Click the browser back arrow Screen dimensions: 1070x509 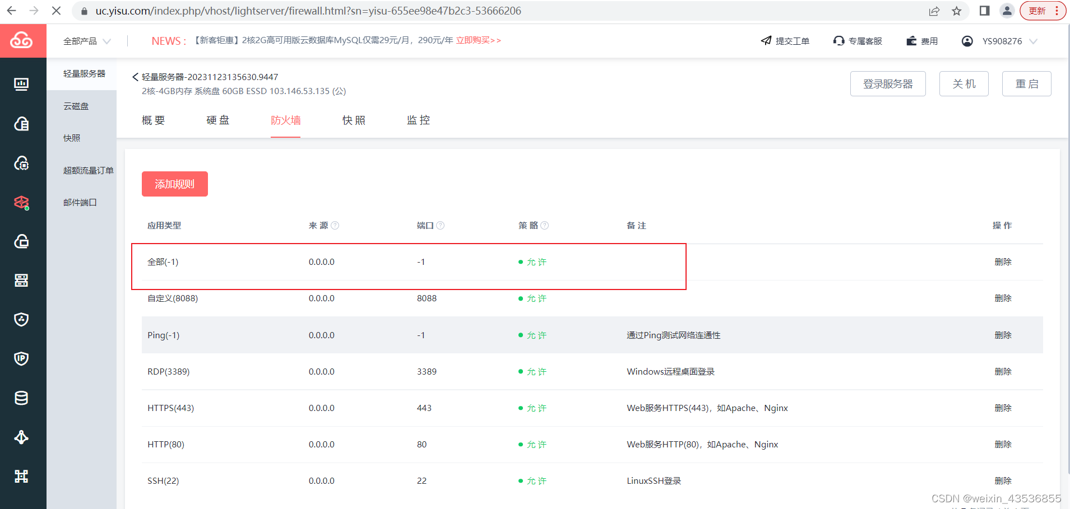point(11,11)
